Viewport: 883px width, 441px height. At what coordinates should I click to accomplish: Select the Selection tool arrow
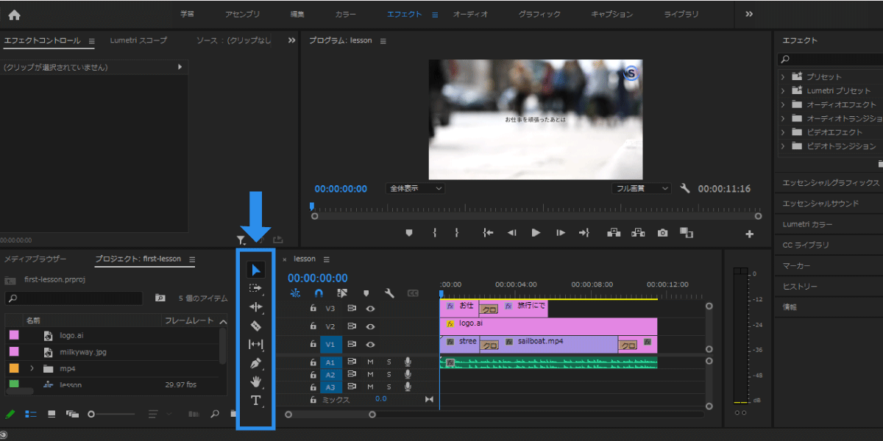255,269
